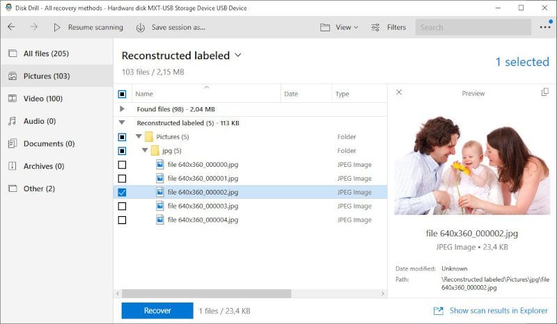557x324 pixels.
Task: Click the back arrow icon
Action: pos(11,27)
